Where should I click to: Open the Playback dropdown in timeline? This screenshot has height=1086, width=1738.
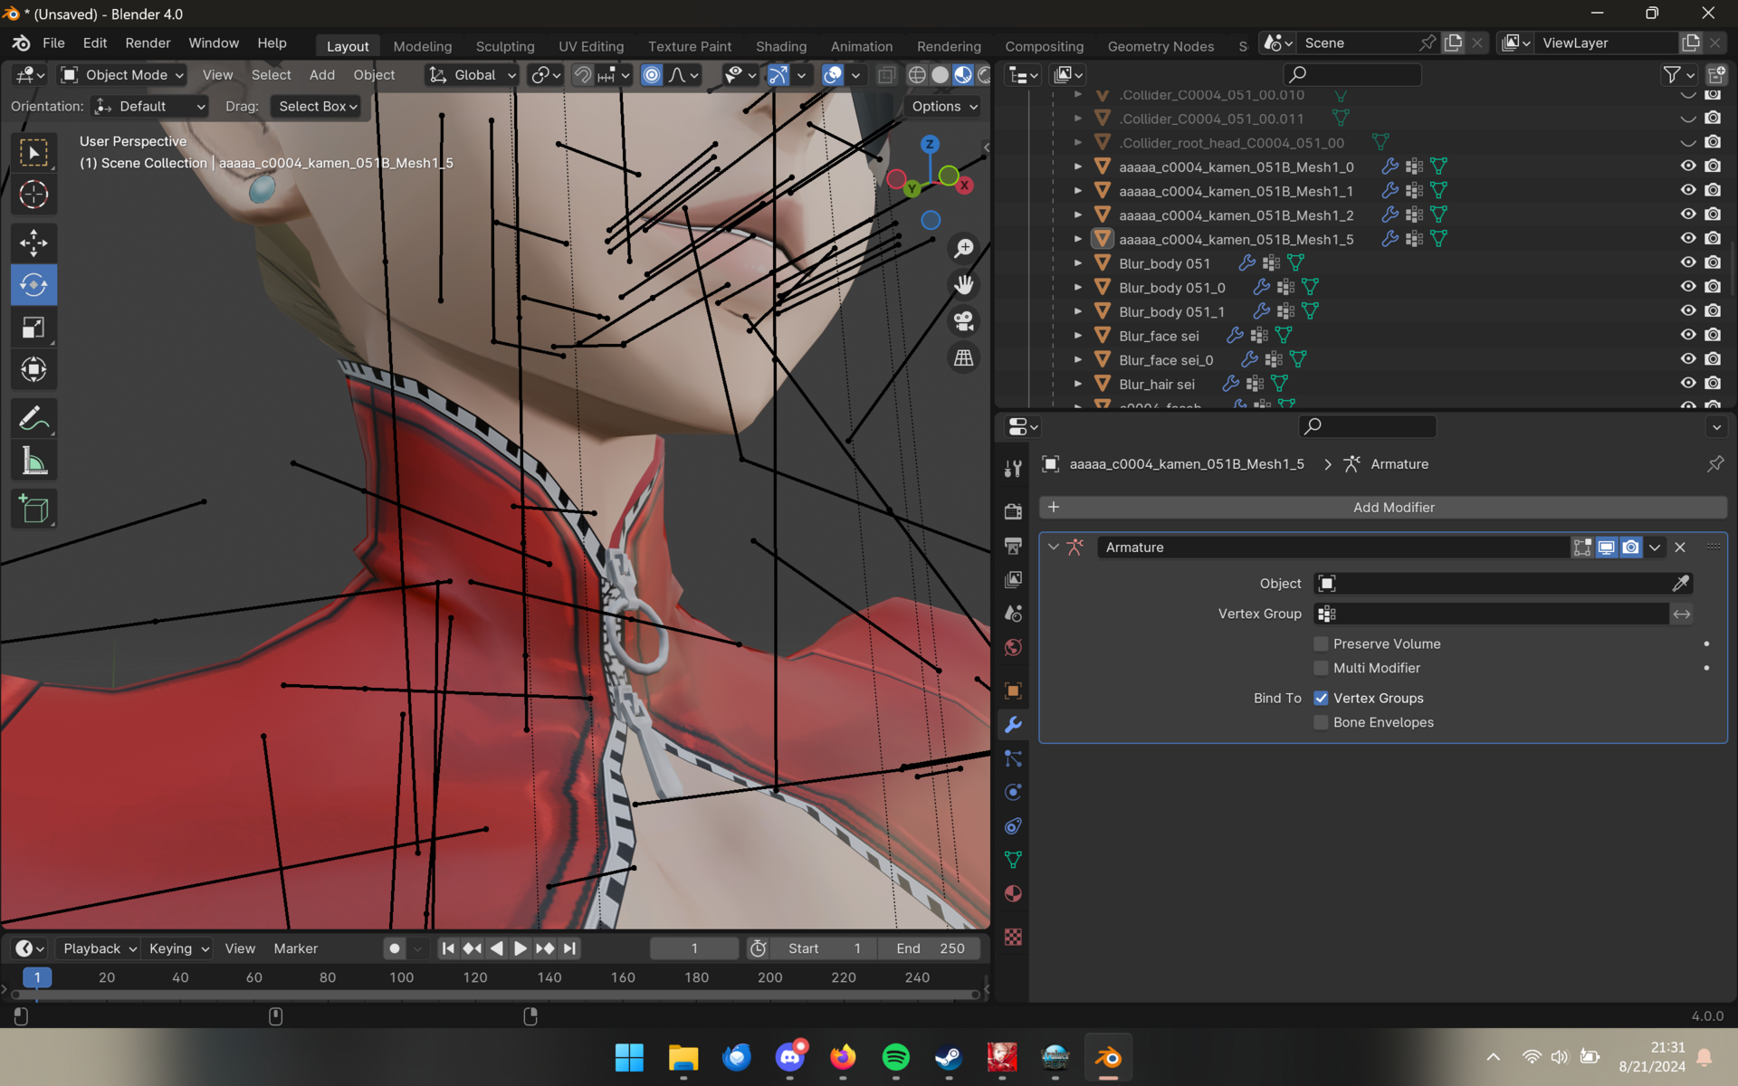coord(98,948)
